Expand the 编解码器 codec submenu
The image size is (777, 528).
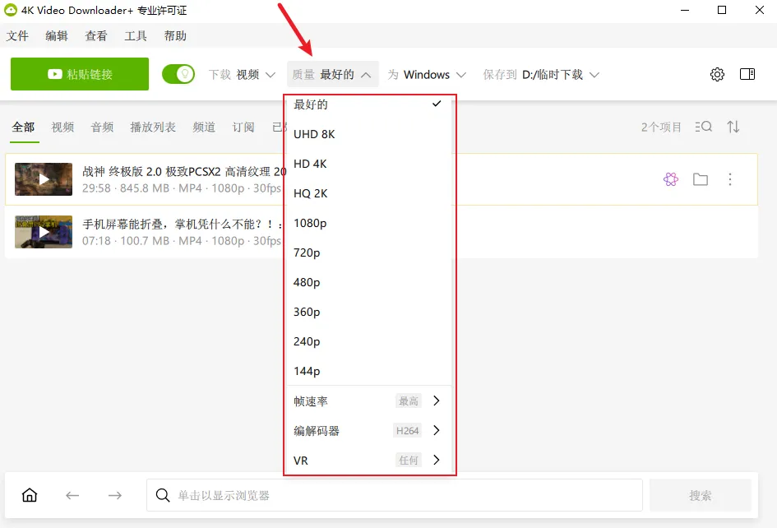[369, 431]
